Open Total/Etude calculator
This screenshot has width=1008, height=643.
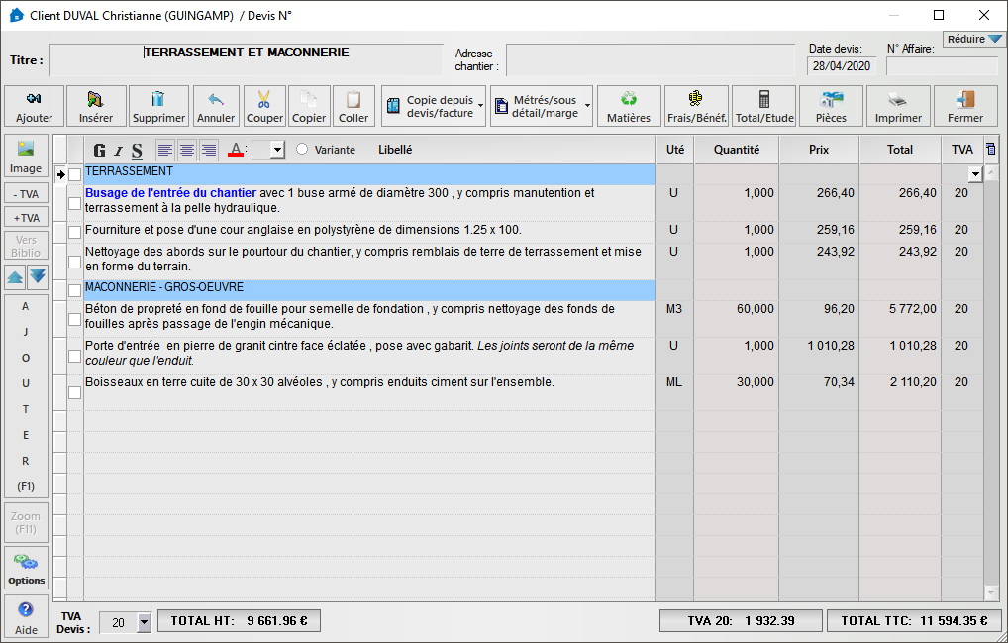pyautogui.click(x=764, y=105)
